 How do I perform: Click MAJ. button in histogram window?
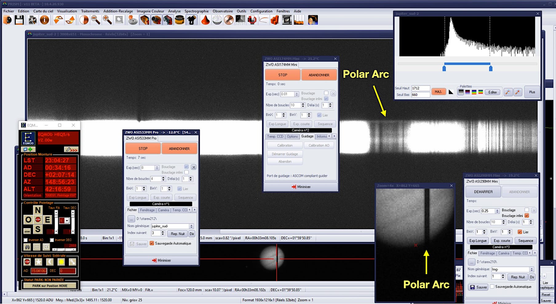(x=439, y=92)
